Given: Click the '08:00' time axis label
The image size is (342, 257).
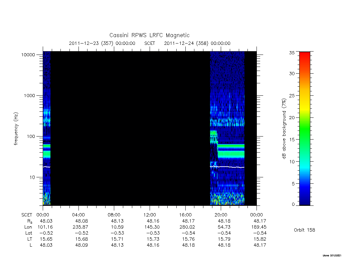Looking at the screenshot, I should pos(114,215).
